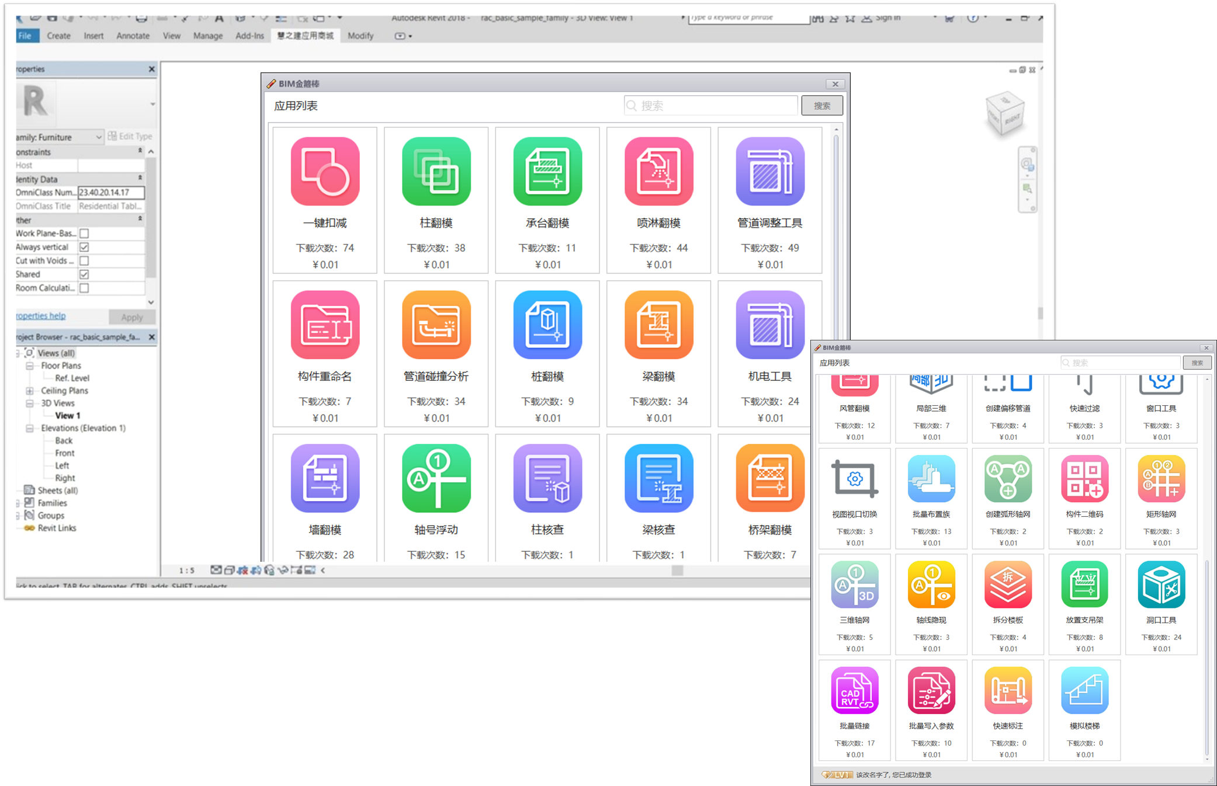Switch to the Create ribbon tab
This screenshot has width=1217, height=786.
click(58, 36)
